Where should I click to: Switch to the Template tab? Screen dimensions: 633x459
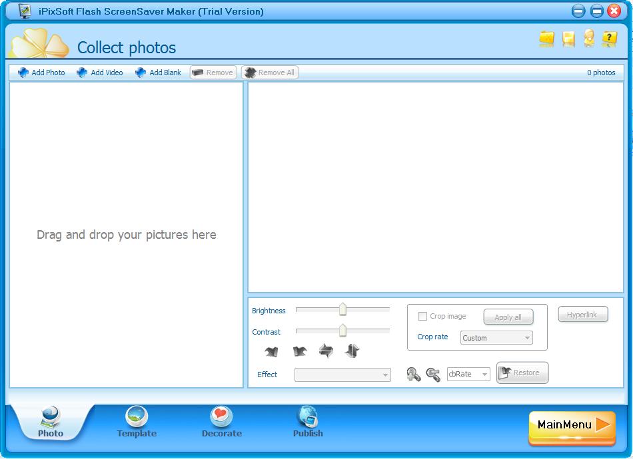coord(137,423)
